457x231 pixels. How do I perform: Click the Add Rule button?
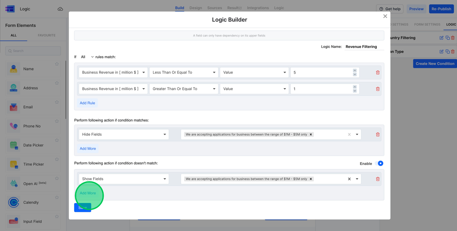pyautogui.click(x=87, y=103)
